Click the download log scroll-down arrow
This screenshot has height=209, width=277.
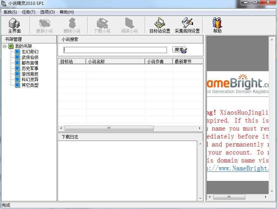coord(200,199)
